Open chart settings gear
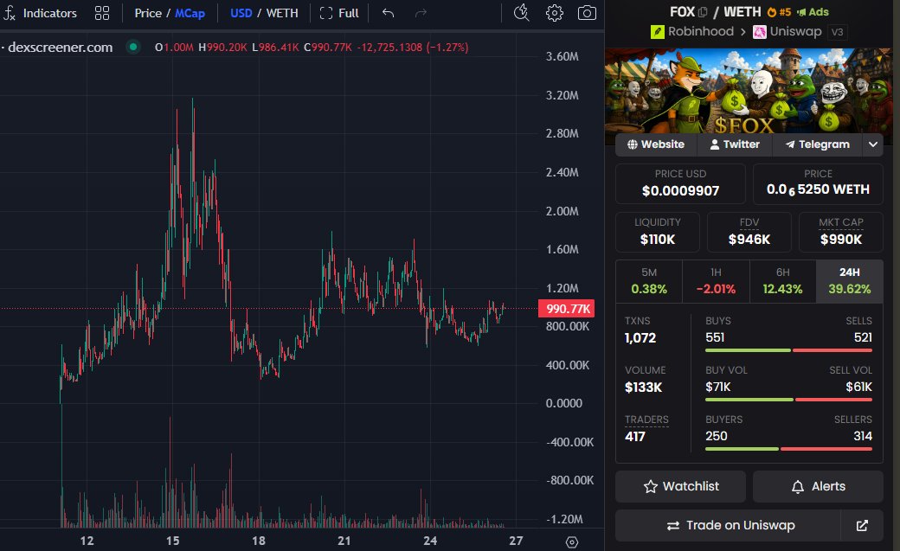The height and width of the screenshot is (551, 900). (x=554, y=13)
